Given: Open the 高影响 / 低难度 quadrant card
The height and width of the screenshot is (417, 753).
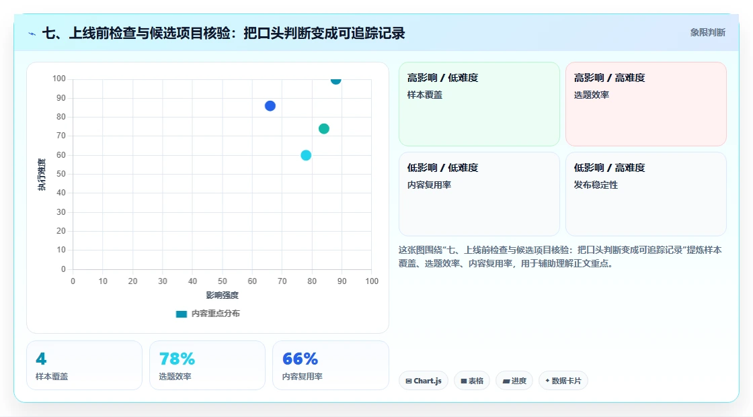Looking at the screenshot, I should pos(479,103).
